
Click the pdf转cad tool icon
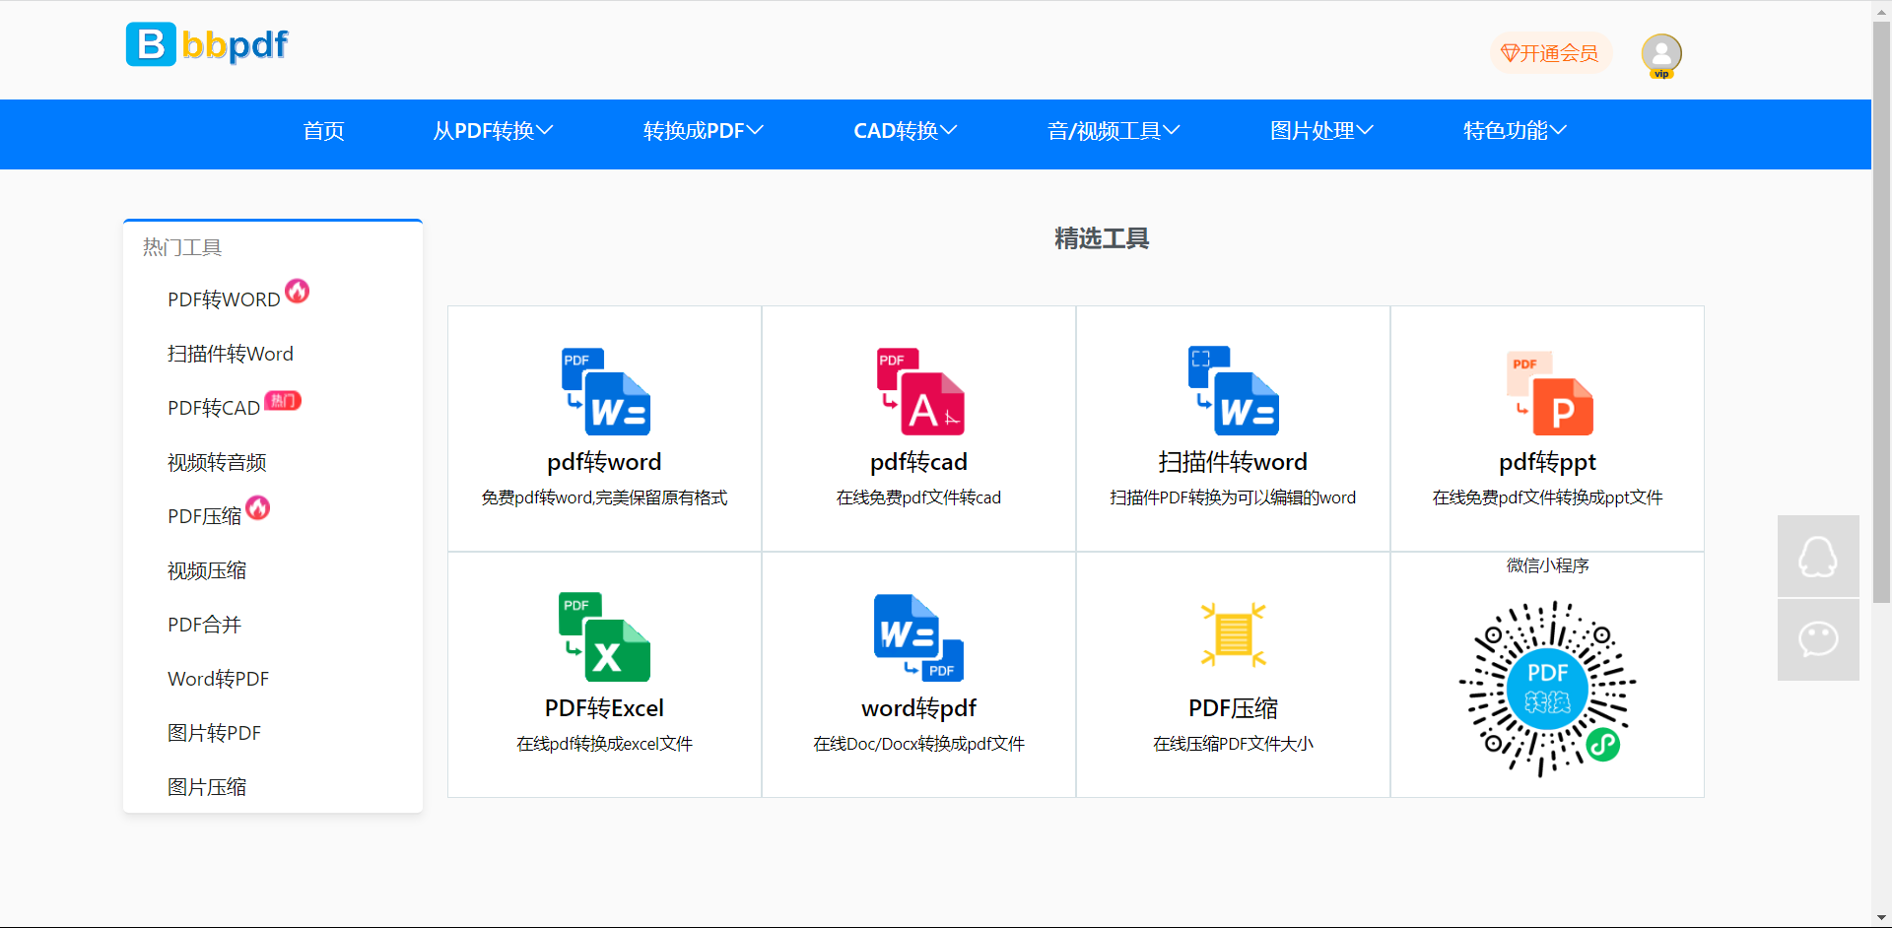(x=919, y=391)
